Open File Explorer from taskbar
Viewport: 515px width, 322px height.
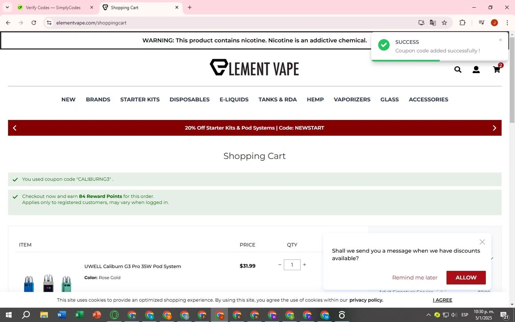point(44,315)
